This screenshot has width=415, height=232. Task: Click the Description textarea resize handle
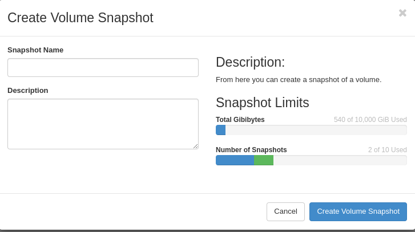(x=195, y=146)
